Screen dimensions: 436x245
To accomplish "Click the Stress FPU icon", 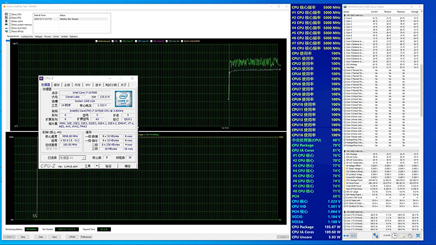I will [6, 18].
